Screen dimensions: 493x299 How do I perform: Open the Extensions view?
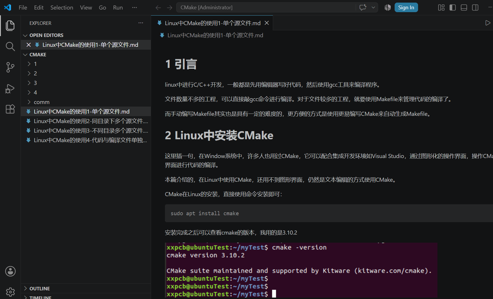[x=10, y=109]
